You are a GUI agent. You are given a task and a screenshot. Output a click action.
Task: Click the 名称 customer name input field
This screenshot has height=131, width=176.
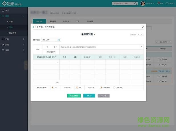[x=102, y=47]
